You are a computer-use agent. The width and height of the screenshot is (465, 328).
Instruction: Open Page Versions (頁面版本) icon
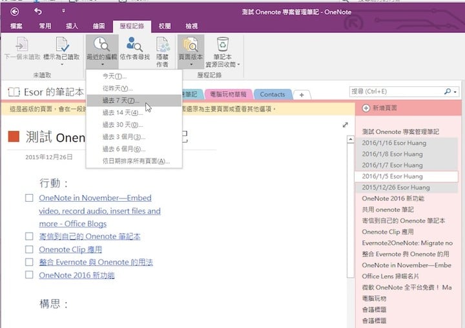point(191,45)
